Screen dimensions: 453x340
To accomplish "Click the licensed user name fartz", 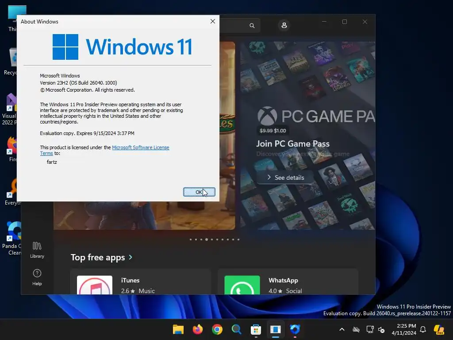I will (x=52, y=162).
